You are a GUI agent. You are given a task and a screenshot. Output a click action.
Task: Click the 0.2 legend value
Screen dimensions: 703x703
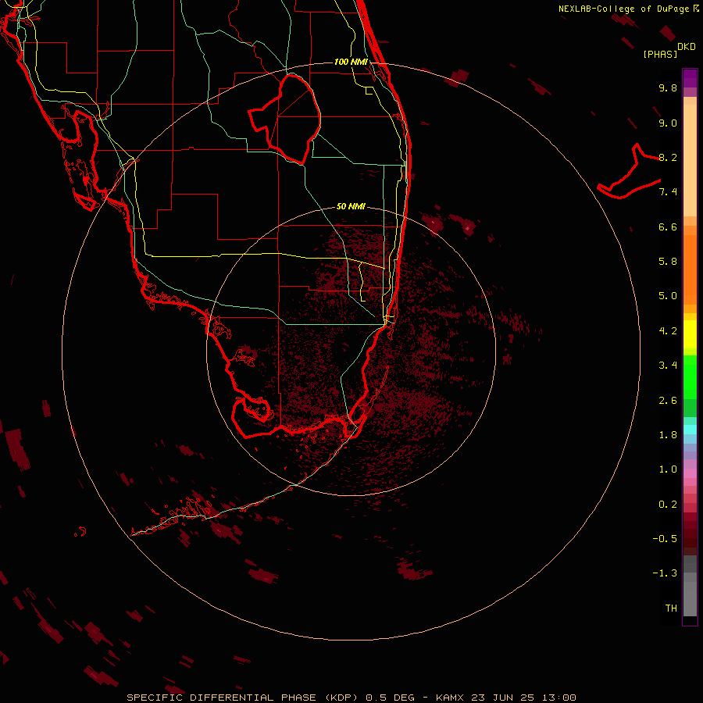pyautogui.click(x=668, y=505)
